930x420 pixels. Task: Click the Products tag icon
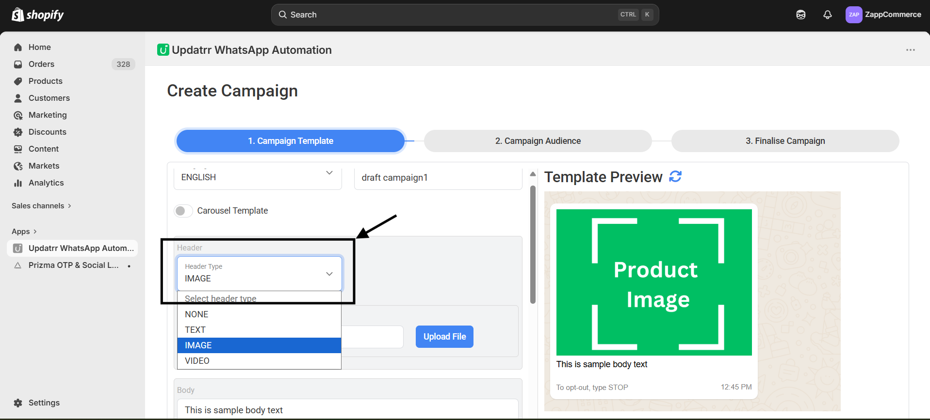pyautogui.click(x=18, y=81)
